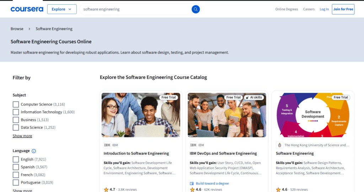
Task: Click the Language info icon
Action: (34, 151)
